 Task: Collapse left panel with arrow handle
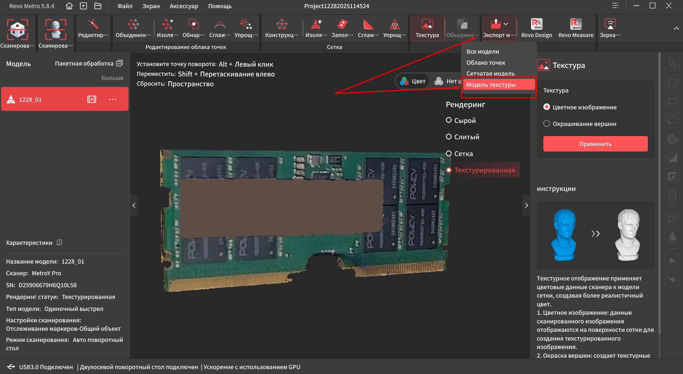point(134,205)
